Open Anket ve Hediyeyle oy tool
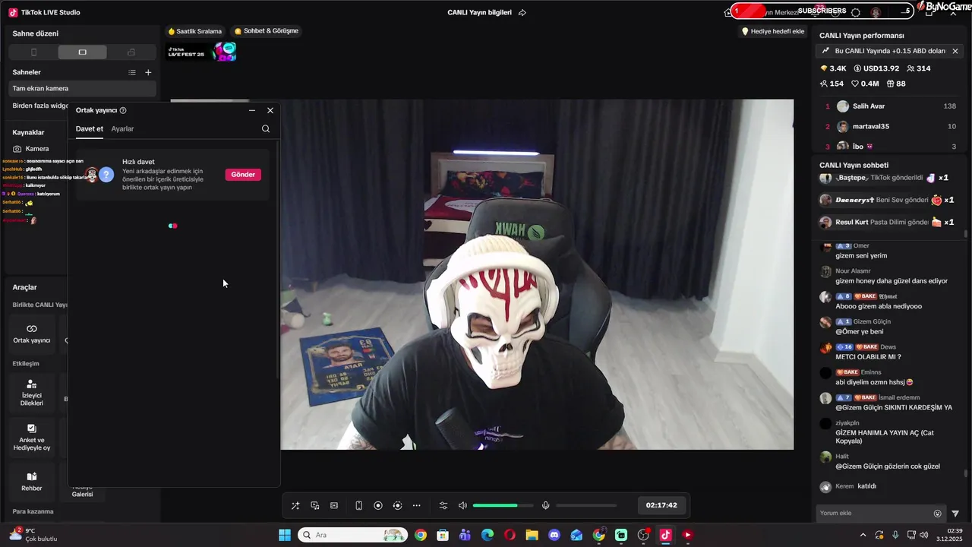The image size is (972, 547). (32, 438)
